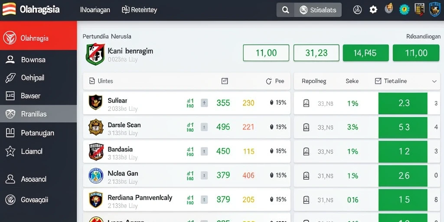Click the 31,23 outlined odds button

[316, 53]
